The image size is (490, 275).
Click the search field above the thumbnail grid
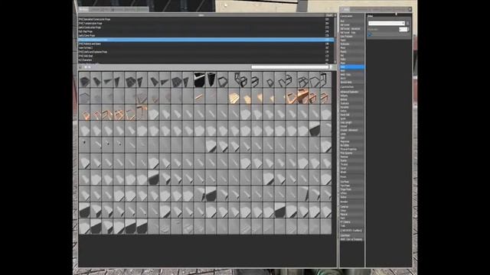(290, 67)
